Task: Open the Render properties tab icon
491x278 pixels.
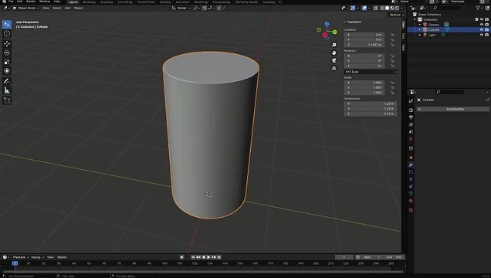Action: (411, 110)
